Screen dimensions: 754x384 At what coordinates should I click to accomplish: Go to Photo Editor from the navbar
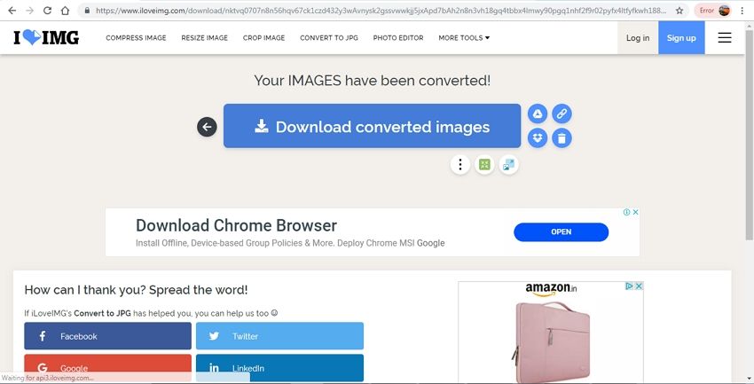[397, 38]
